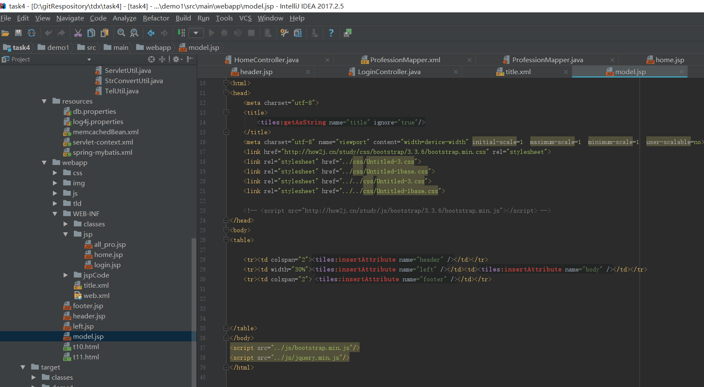Select footer.jsp file
The image size is (704, 387).
coord(88,306)
